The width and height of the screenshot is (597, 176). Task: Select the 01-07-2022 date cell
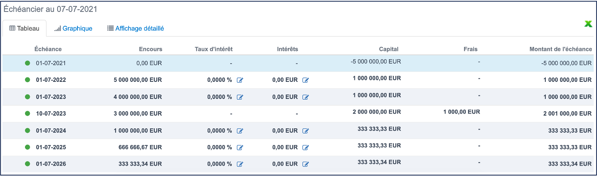pyautogui.click(x=51, y=80)
